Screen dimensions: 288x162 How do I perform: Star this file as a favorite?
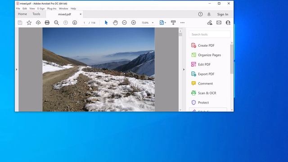[29, 22]
